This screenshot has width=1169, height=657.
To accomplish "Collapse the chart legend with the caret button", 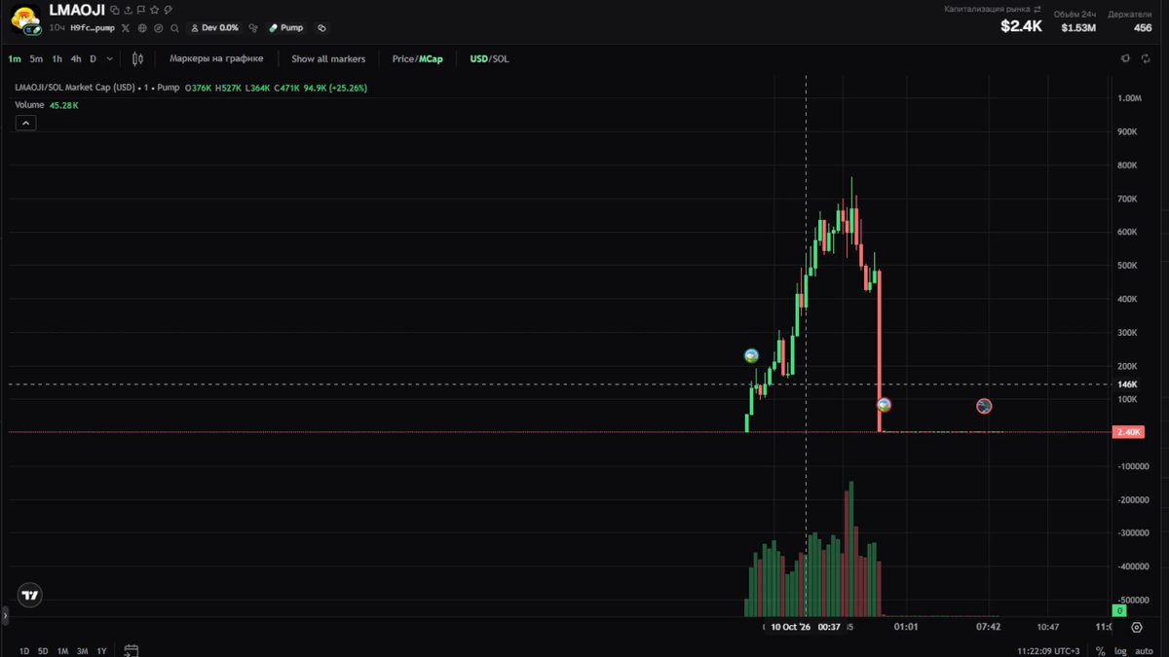I will (x=25, y=123).
